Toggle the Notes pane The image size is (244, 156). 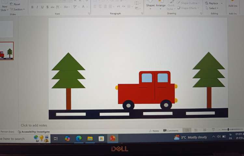pyautogui.click(x=154, y=131)
